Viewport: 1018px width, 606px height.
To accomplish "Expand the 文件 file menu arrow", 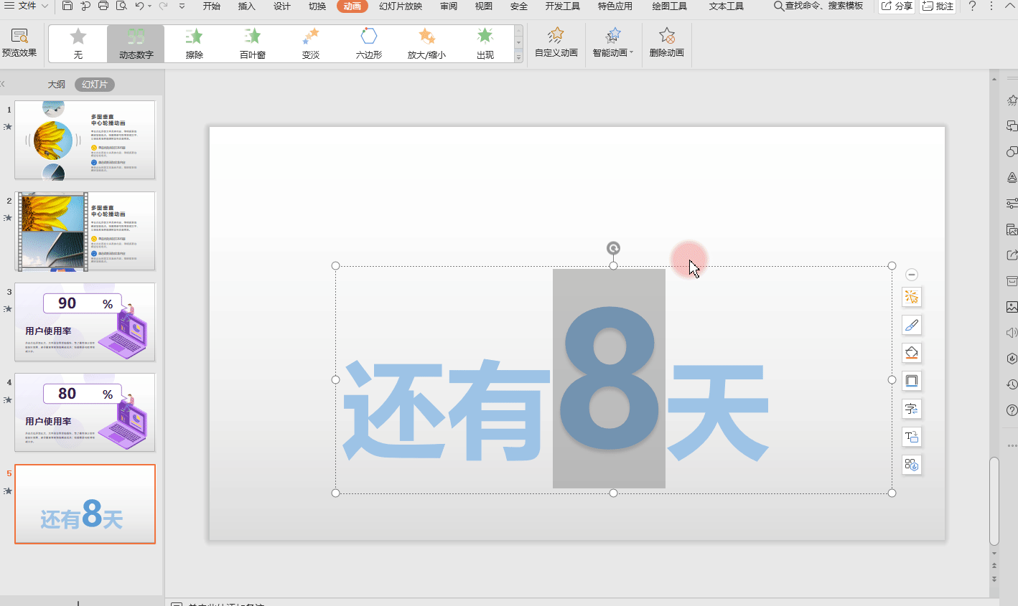I will [x=45, y=6].
